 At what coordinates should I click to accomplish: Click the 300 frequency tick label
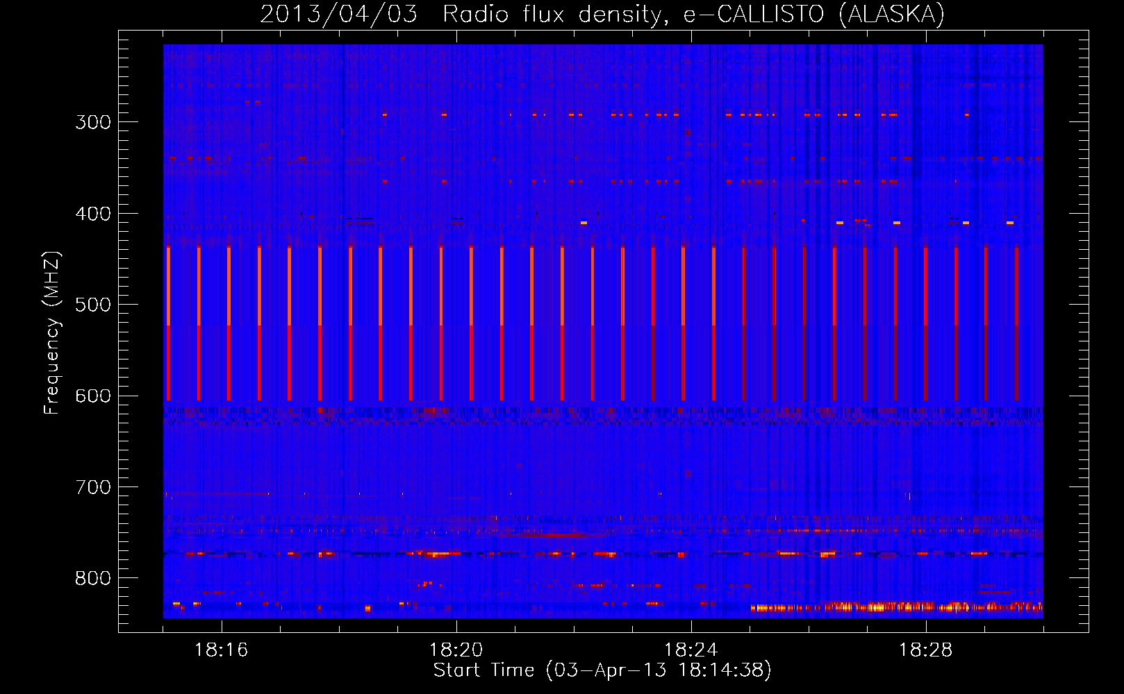(93, 122)
